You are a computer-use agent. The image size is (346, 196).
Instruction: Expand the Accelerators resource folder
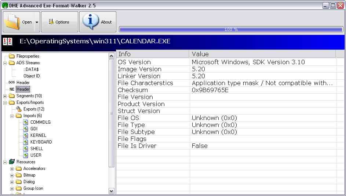click(12, 168)
